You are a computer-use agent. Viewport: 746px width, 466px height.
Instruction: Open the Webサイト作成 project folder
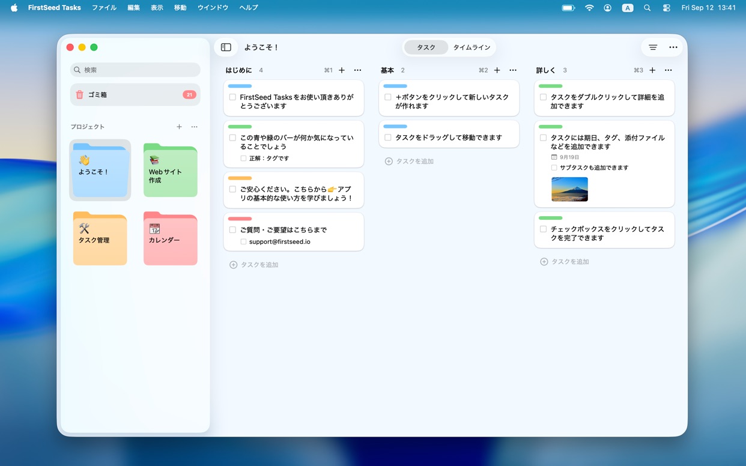tap(171, 171)
